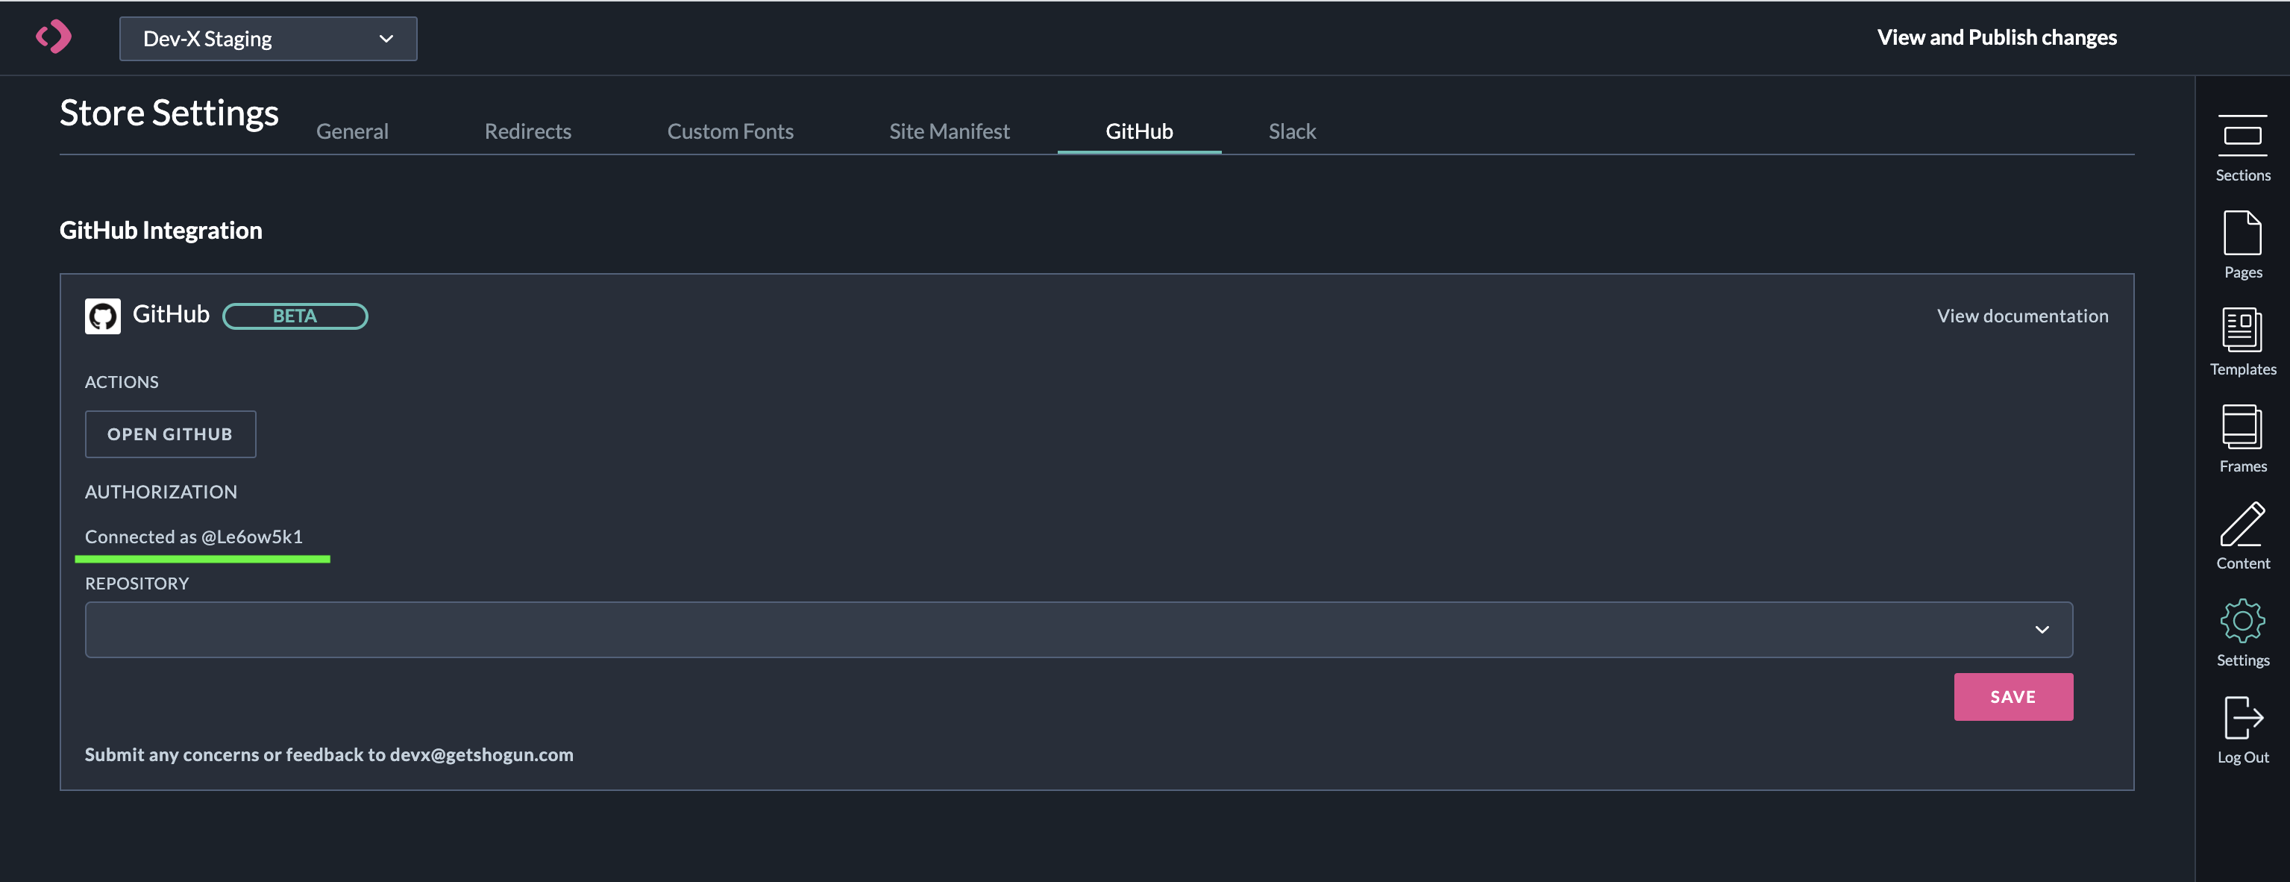
Task: Open the Dev-X Staging store dropdown
Action: pyautogui.click(x=268, y=39)
